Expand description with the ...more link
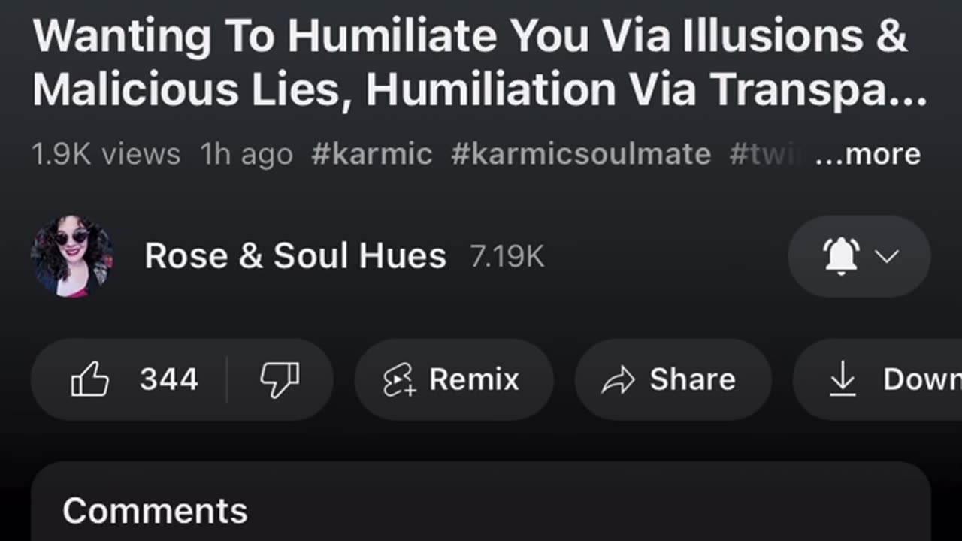The image size is (962, 541). pos(868,154)
